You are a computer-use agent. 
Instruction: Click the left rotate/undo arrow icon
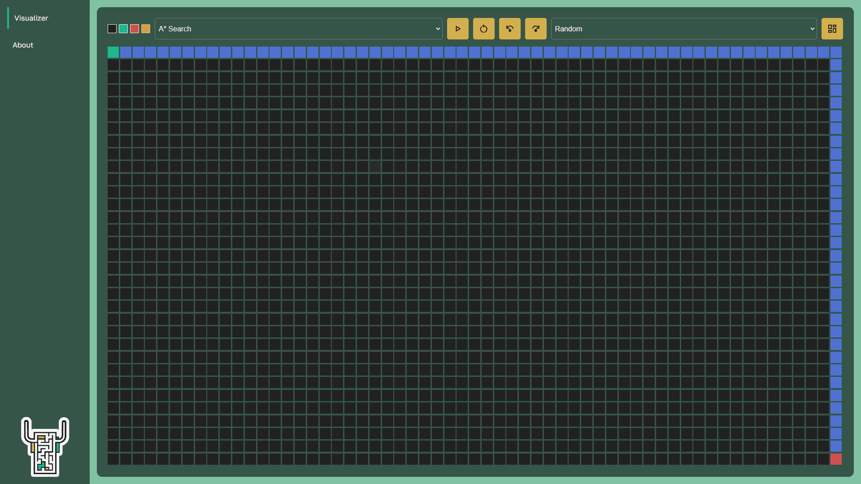pos(509,28)
